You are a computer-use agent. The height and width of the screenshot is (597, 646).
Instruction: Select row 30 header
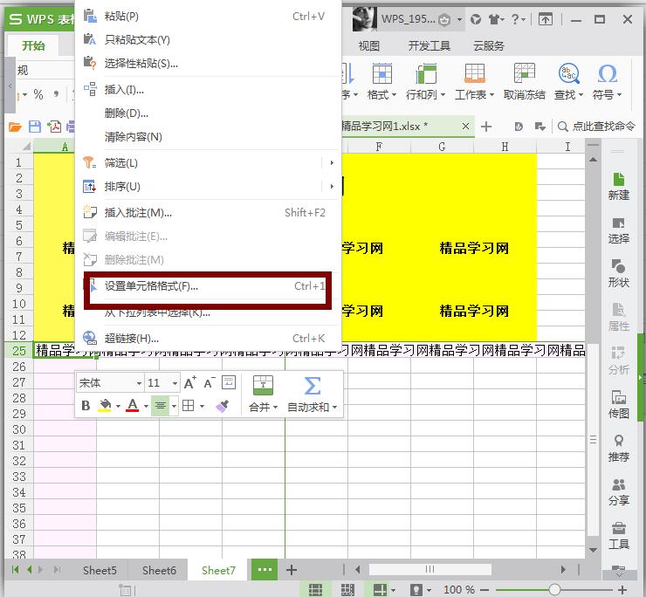pos(19,429)
